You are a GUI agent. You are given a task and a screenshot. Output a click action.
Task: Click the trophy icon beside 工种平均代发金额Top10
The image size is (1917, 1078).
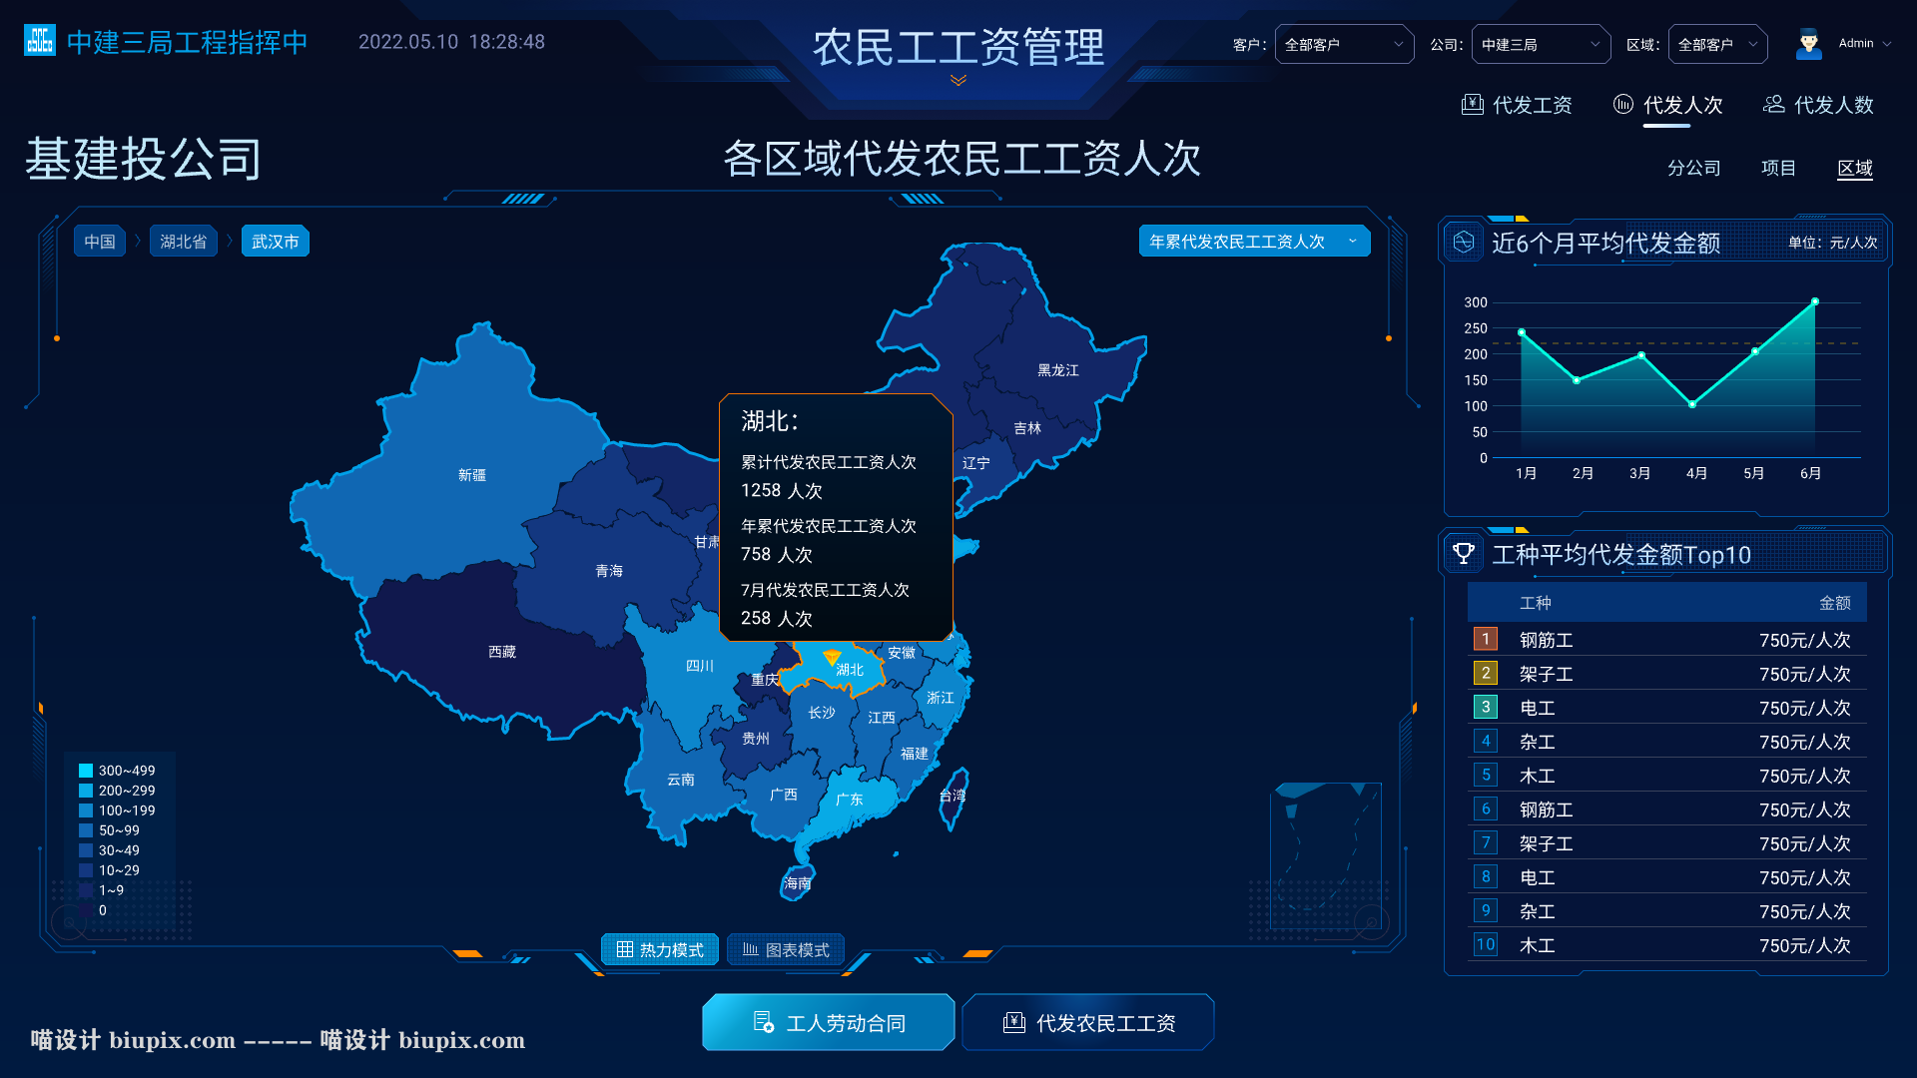1464,553
